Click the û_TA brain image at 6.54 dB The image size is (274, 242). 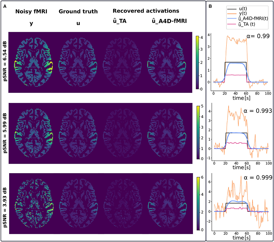122,62
